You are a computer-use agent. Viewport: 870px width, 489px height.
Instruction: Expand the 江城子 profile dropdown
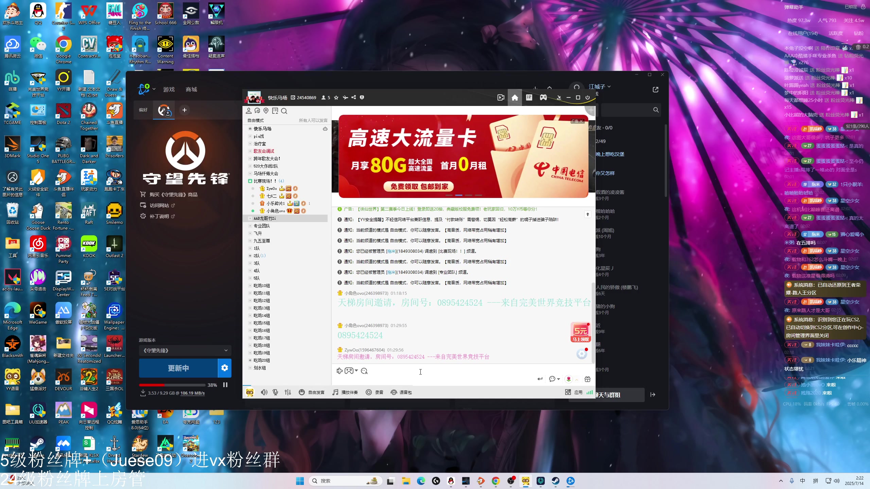pos(599,87)
